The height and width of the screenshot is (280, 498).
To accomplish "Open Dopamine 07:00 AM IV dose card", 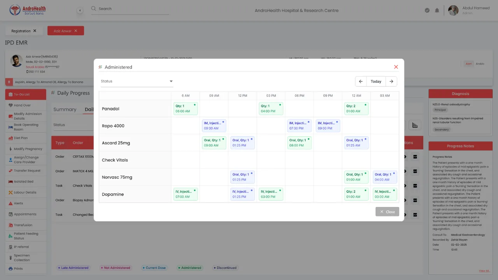I will coord(186,194).
